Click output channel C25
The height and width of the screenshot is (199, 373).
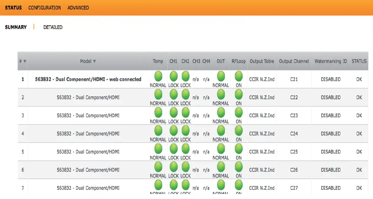pyautogui.click(x=294, y=152)
